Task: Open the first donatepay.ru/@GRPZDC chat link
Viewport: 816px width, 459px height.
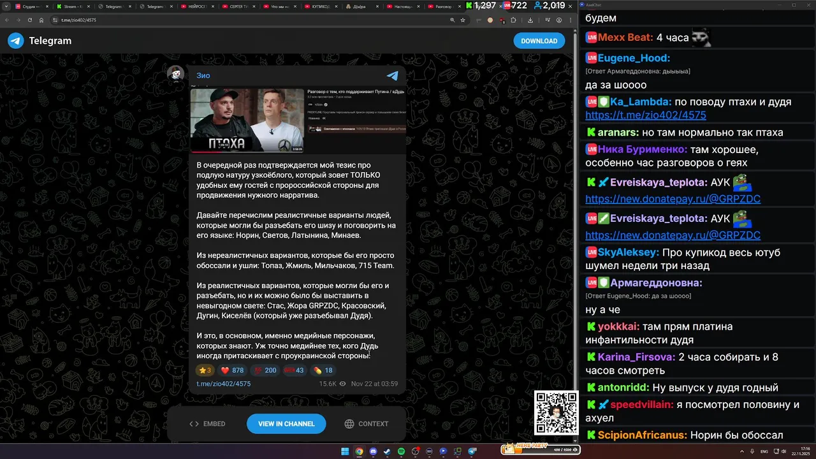Action: [x=673, y=199]
